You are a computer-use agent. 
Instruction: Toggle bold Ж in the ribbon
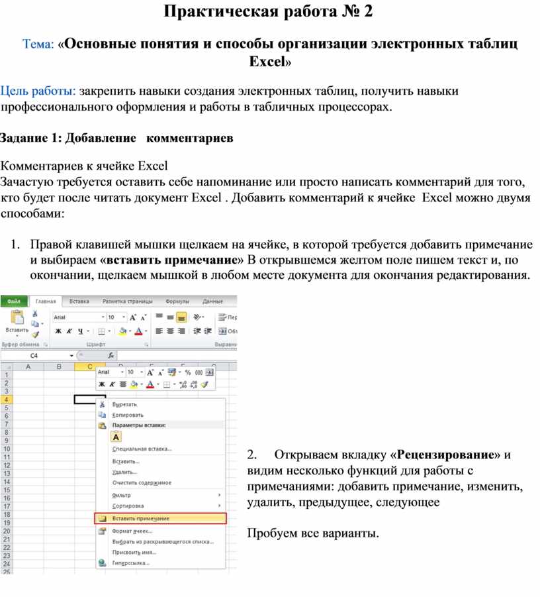pos(58,331)
